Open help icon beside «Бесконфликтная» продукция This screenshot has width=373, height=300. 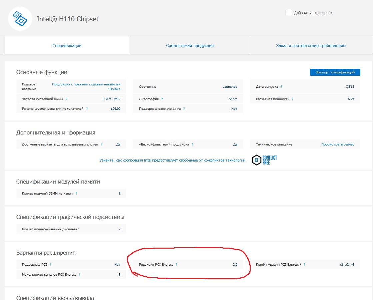coord(192,144)
